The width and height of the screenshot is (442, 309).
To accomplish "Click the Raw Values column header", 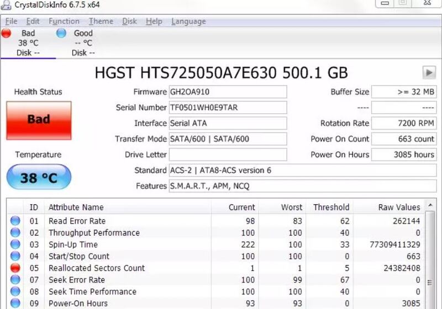I will 399,207.
